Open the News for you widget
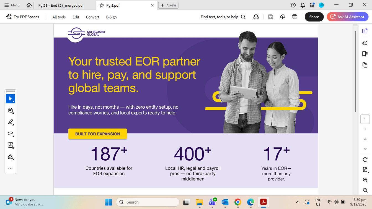This screenshot has height=209, width=372. [24, 202]
